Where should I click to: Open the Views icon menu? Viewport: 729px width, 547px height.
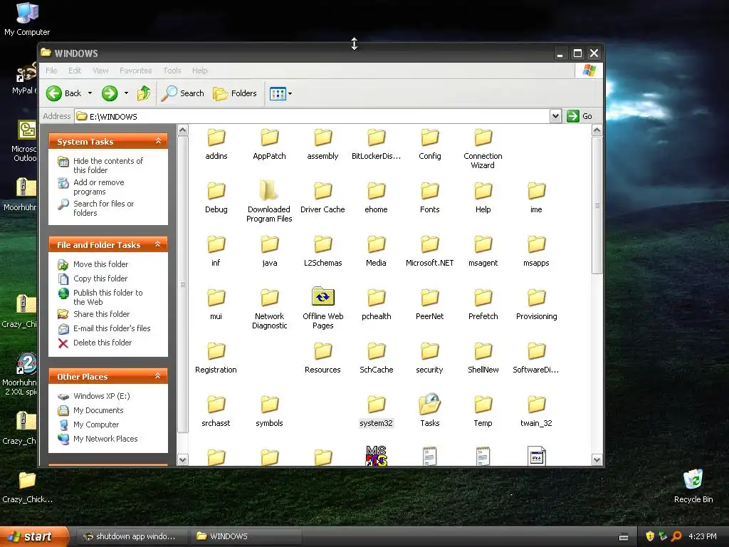280,93
